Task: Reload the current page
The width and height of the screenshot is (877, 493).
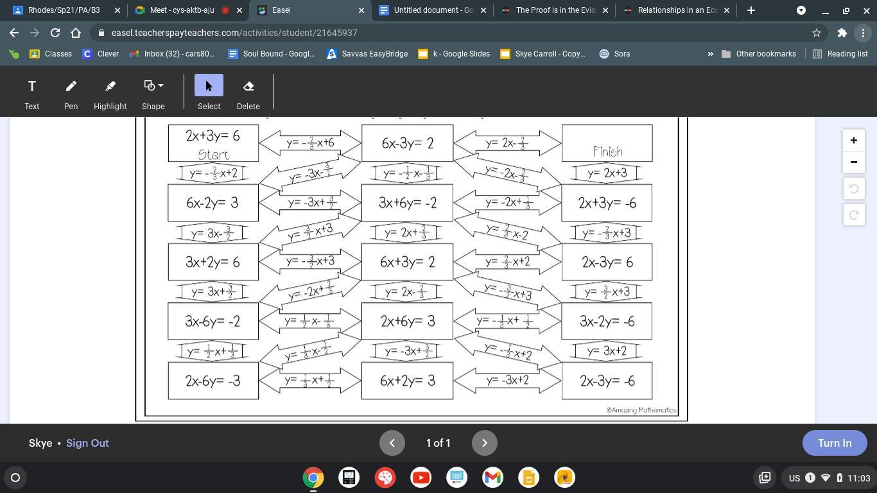Action: click(55, 33)
